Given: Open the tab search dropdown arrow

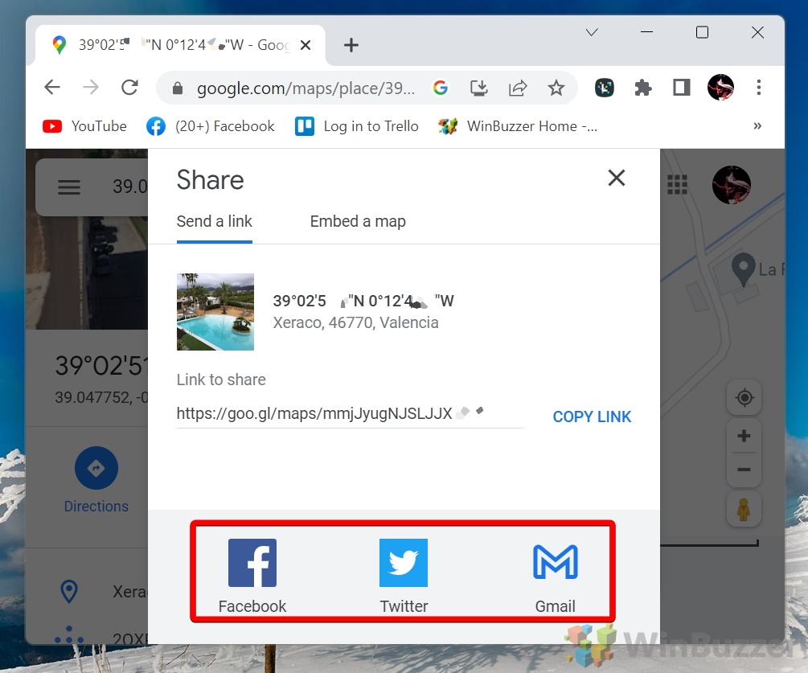Looking at the screenshot, I should point(592,32).
